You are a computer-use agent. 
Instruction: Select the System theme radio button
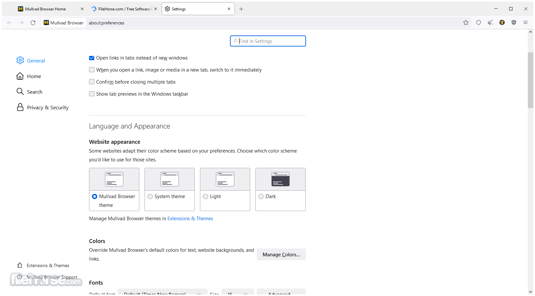(150, 196)
